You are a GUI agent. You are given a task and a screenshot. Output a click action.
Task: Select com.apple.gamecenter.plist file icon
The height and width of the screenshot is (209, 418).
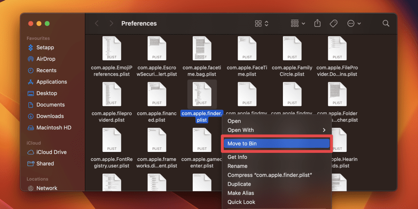pos(202,140)
